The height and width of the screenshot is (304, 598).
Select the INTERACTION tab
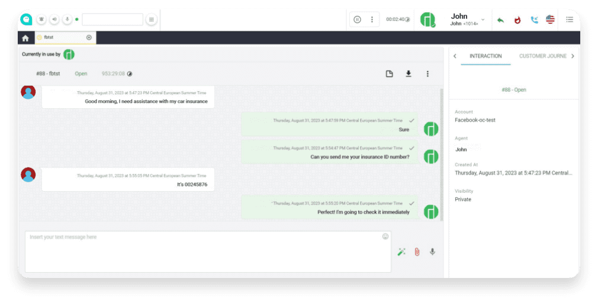coord(486,56)
